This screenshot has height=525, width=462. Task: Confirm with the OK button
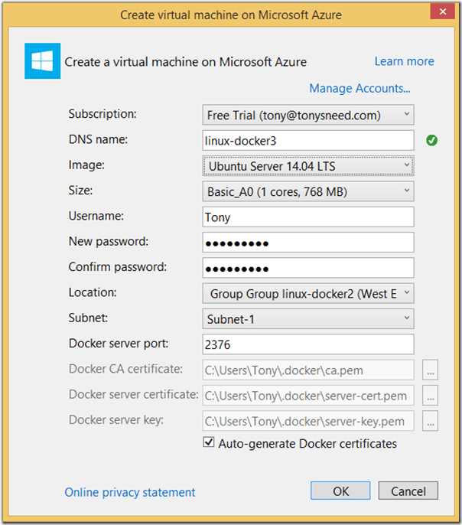pyautogui.click(x=340, y=491)
